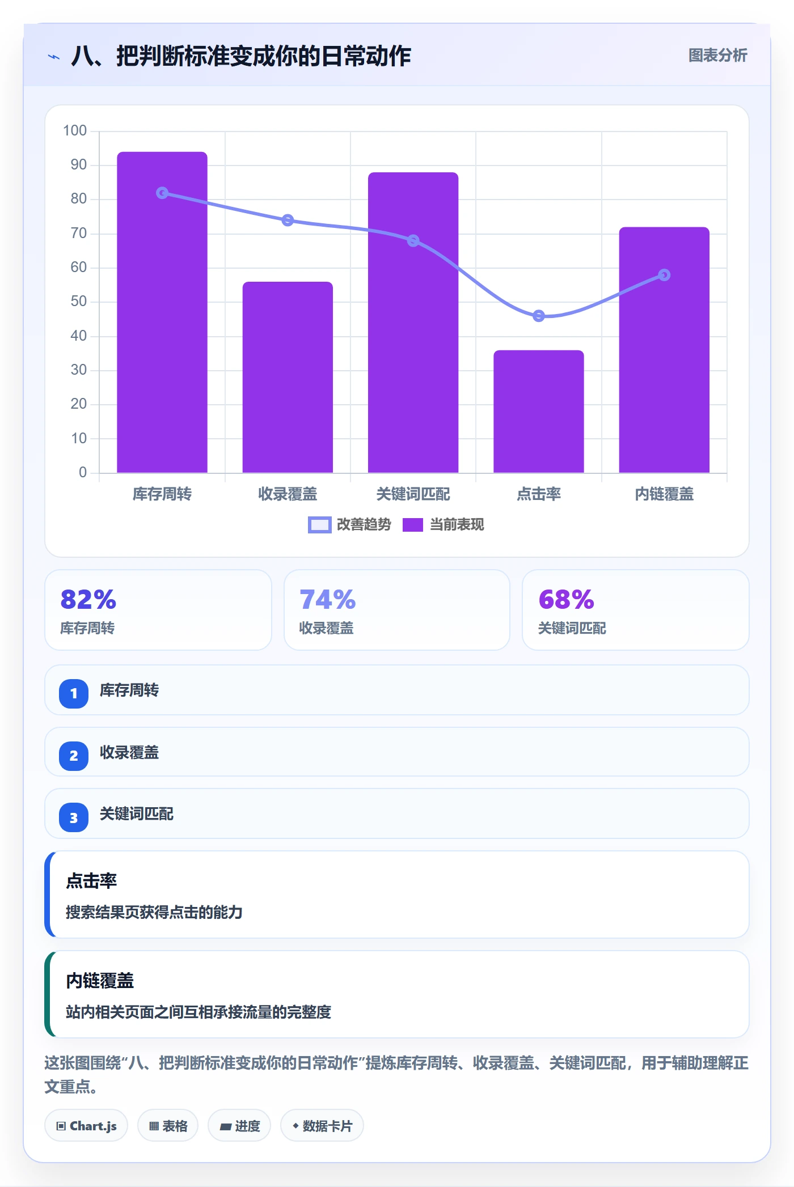Select the 进度 tag

pos(240,1126)
